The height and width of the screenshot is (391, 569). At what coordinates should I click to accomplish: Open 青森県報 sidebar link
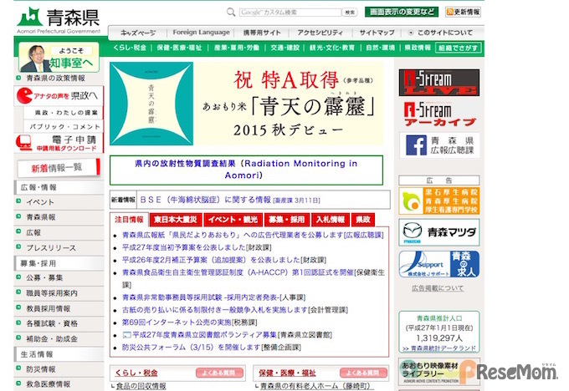tap(41, 217)
